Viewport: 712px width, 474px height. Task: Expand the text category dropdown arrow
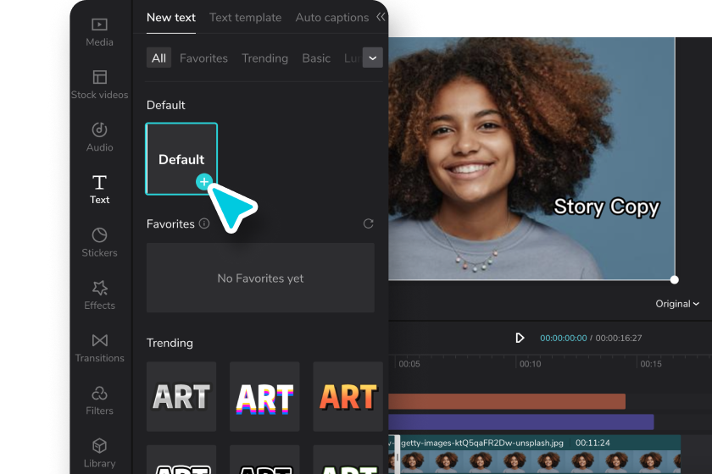372,58
